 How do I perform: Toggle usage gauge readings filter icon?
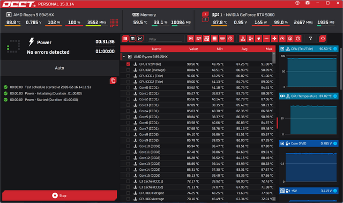[x=290, y=39]
